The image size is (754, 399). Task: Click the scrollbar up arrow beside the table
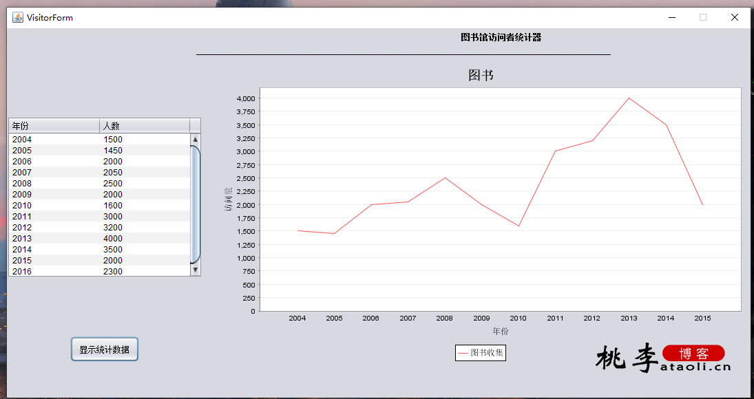(x=195, y=139)
